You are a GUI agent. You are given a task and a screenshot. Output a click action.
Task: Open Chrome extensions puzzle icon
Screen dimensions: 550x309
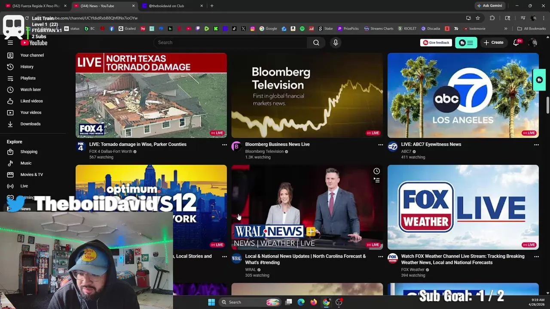tap(492, 18)
